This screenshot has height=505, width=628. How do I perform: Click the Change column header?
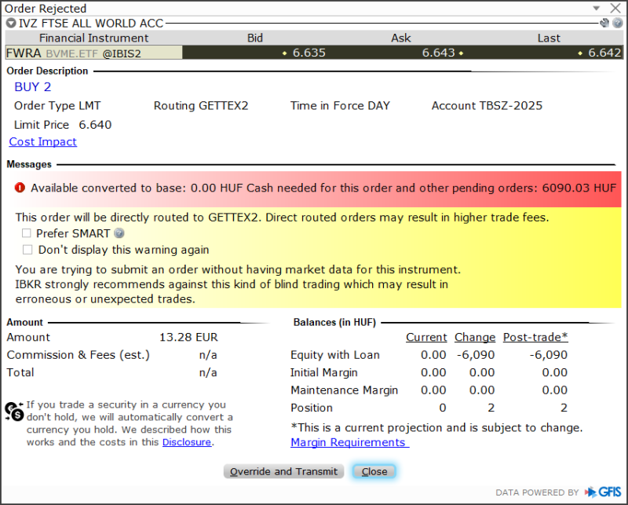coord(475,337)
